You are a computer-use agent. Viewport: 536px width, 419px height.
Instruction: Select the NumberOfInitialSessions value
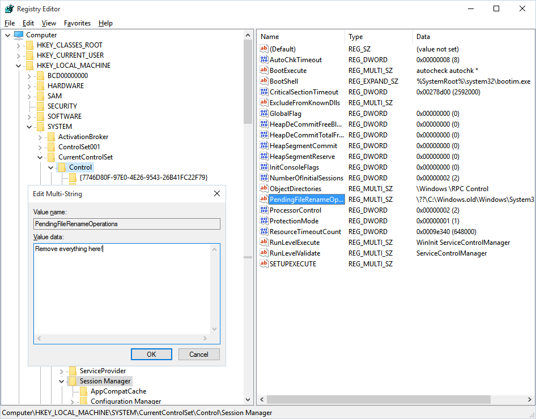click(x=307, y=178)
